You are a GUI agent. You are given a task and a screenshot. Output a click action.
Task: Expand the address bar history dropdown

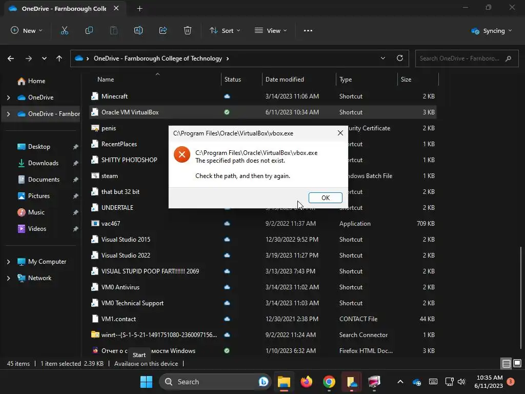(x=382, y=58)
